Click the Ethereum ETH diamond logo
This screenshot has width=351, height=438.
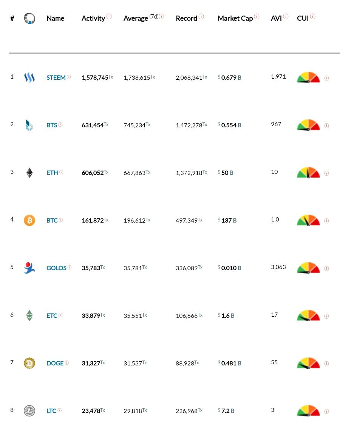pos(29,173)
